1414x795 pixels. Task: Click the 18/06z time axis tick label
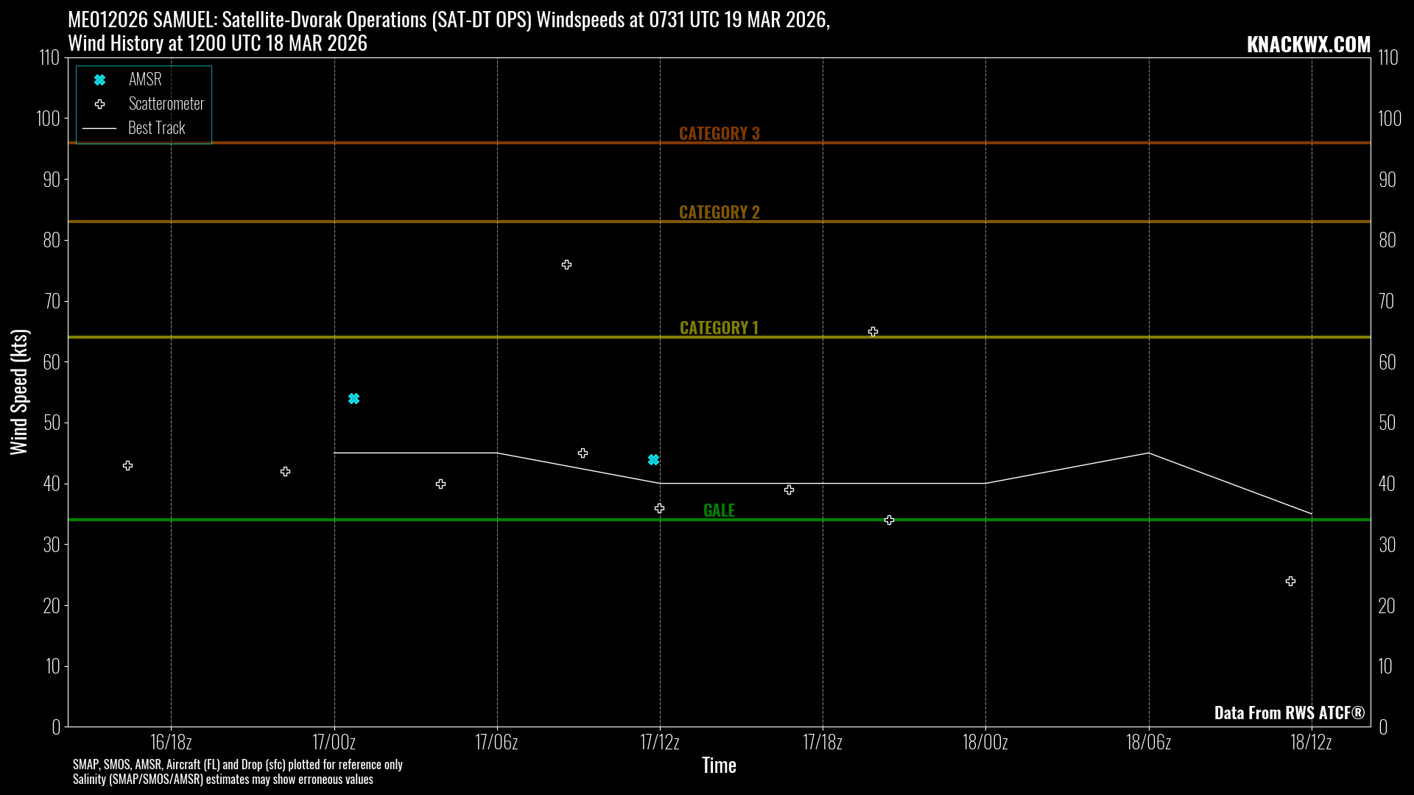[x=1148, y=742]
